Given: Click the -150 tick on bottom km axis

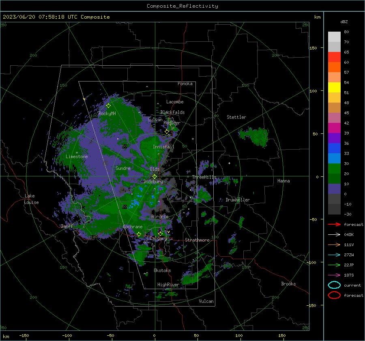Looking at the screenshot, I should 24,335.
